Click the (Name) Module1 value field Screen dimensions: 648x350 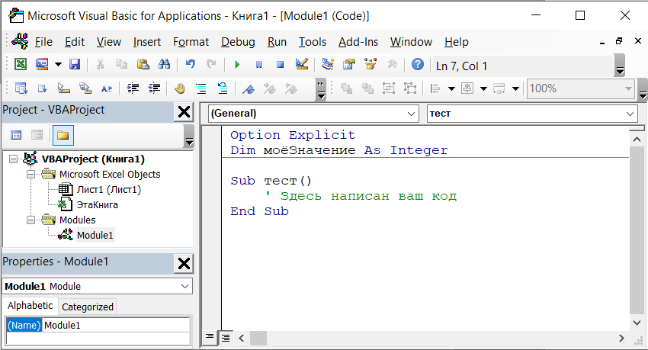[117, 325]
